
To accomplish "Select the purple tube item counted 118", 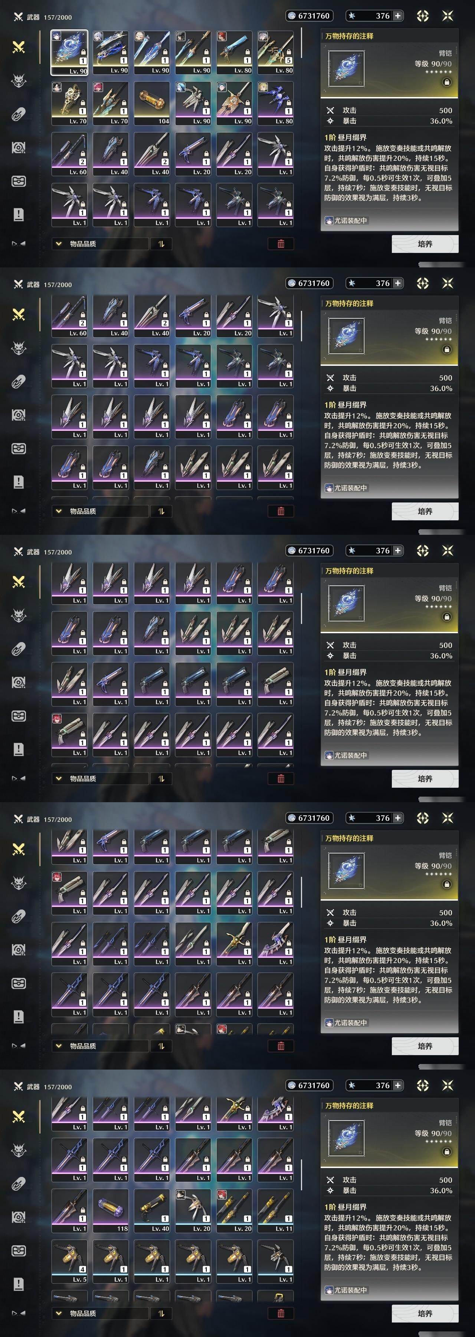I will [111, 1210].
